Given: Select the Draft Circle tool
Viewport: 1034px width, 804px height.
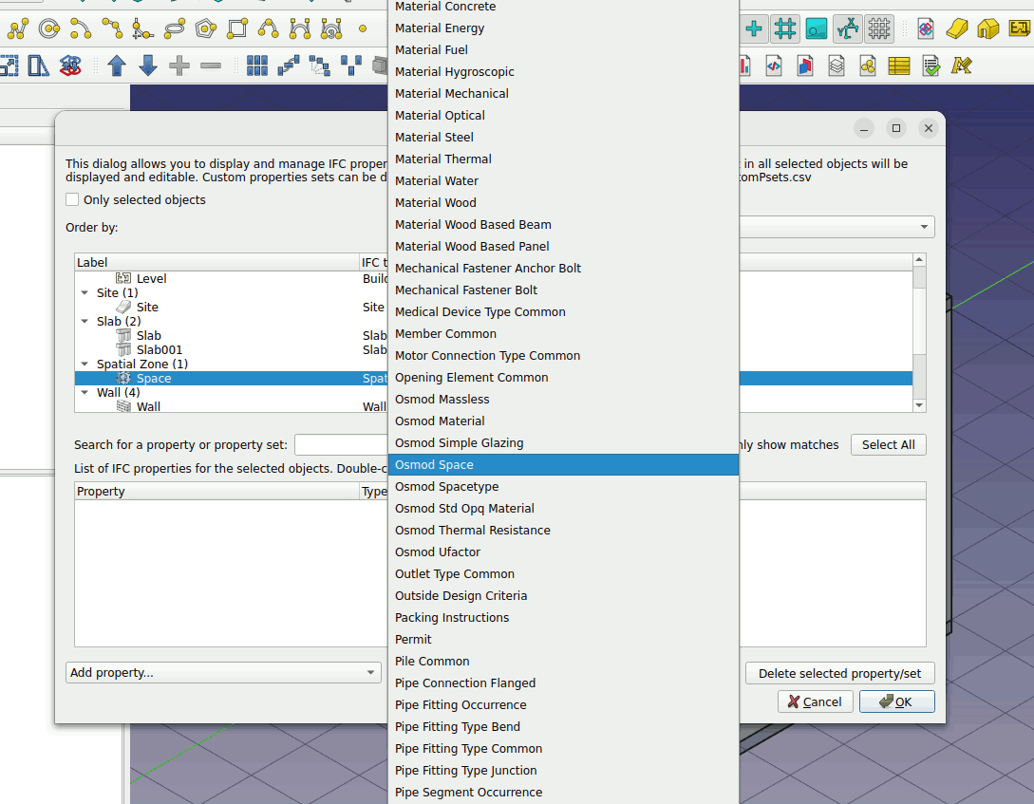Looking at the screenshot, I should (x=49, y=29).
